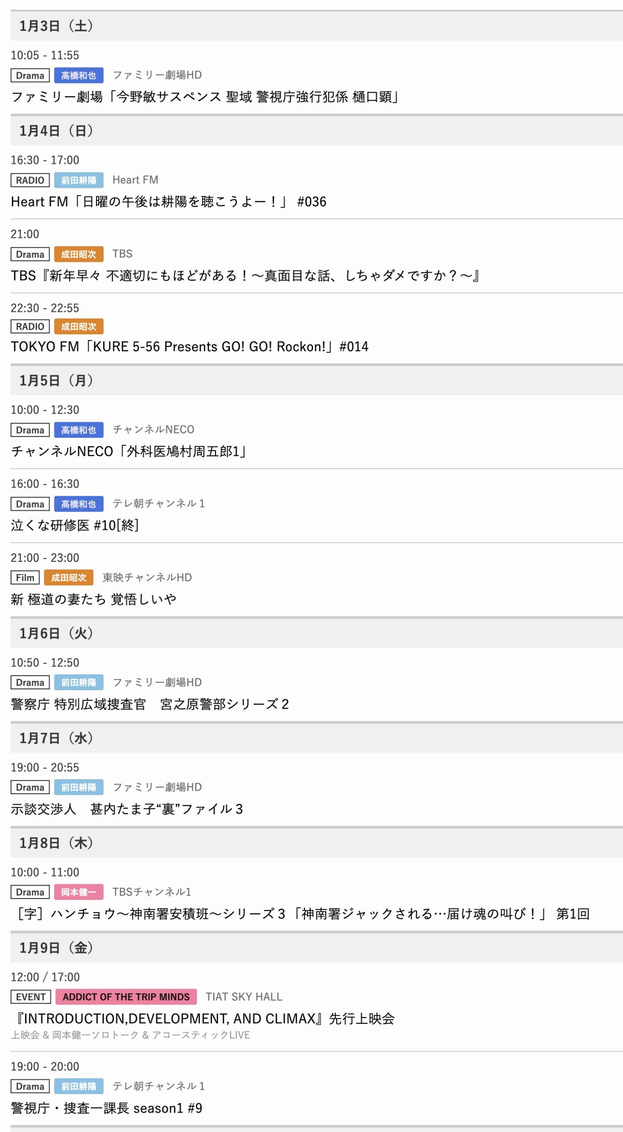Select the Film category tag

25,577
